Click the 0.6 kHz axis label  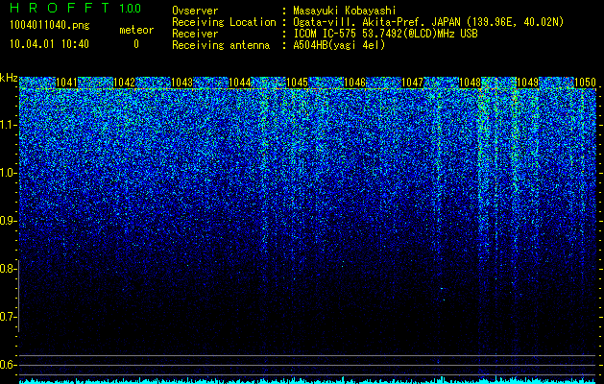8,365
